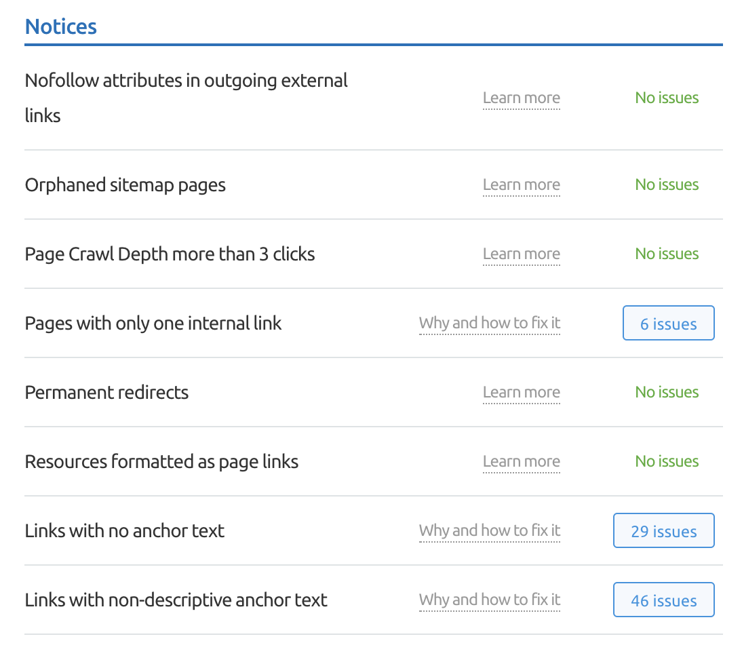Screen dimensions: 742x662
Task: Select the Nofollow attributes notice row
Action: (x=186, y=98)
